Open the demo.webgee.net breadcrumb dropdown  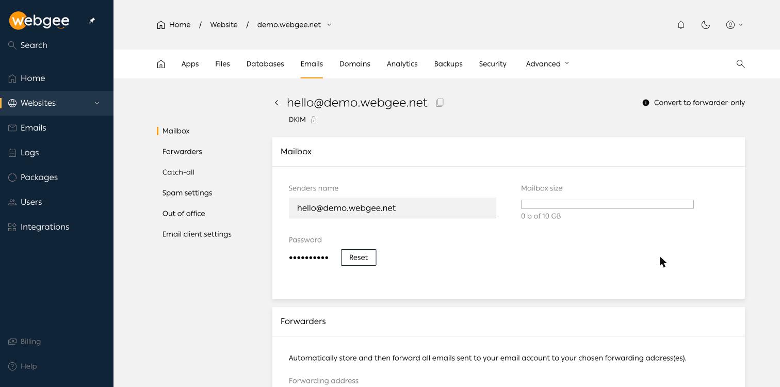point(330,25)
